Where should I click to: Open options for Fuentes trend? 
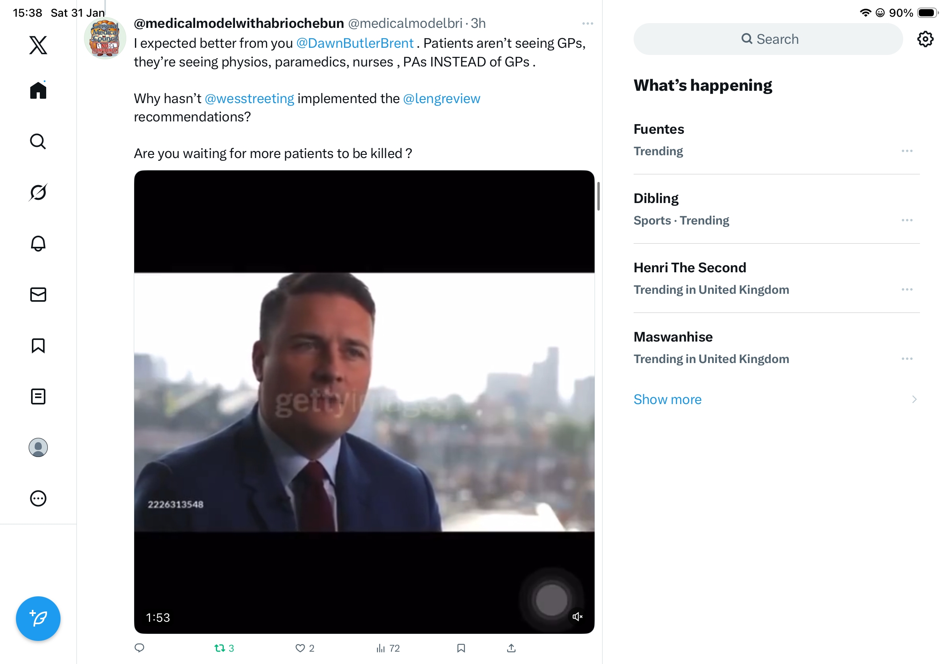pyautogui.click(x=906, y=151)
